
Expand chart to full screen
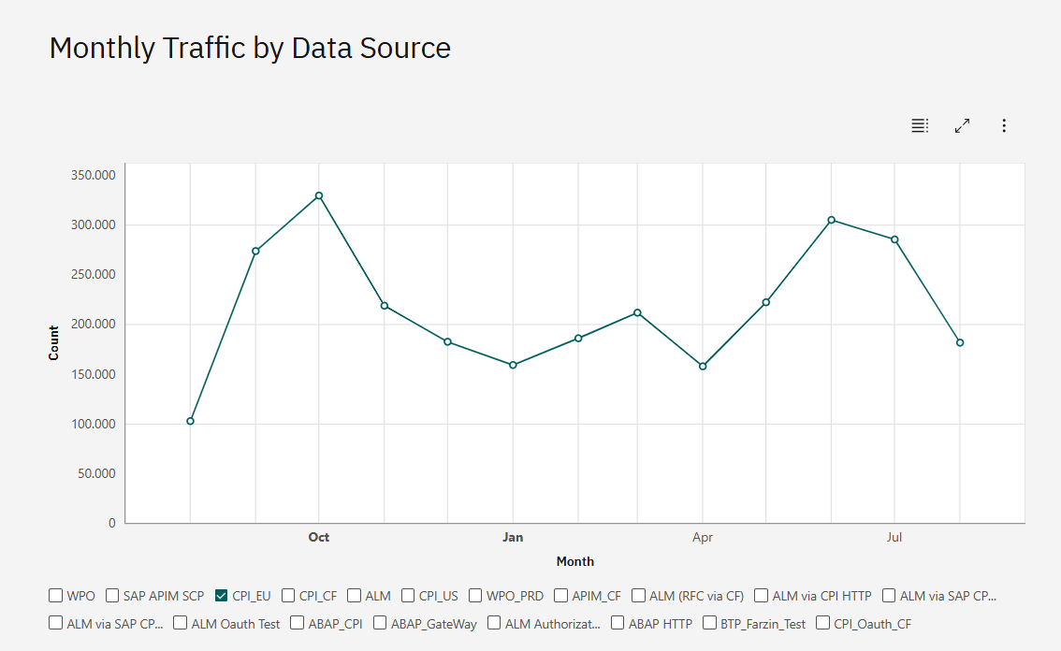(962, 125)
